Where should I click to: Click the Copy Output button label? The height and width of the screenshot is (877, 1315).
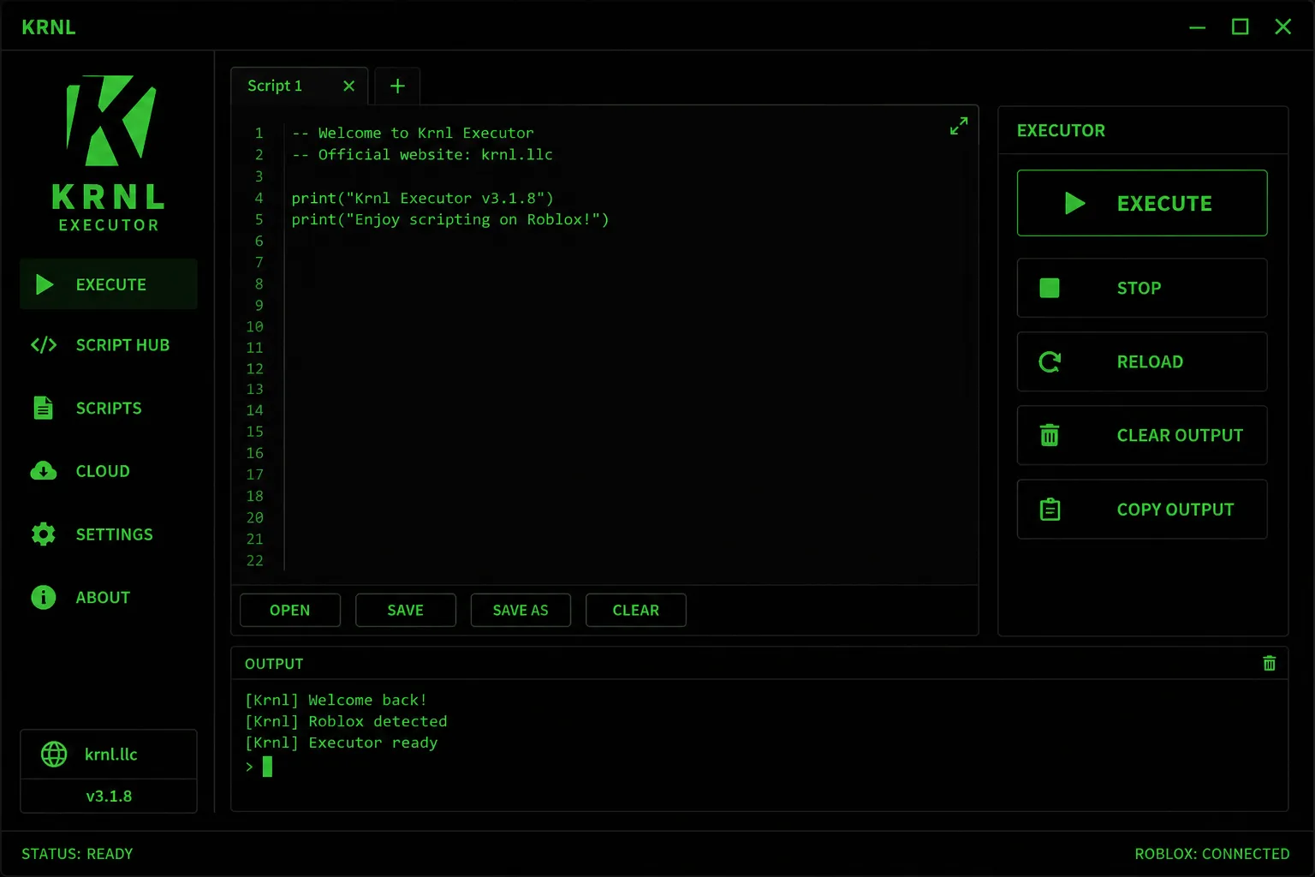[1175, 509]
